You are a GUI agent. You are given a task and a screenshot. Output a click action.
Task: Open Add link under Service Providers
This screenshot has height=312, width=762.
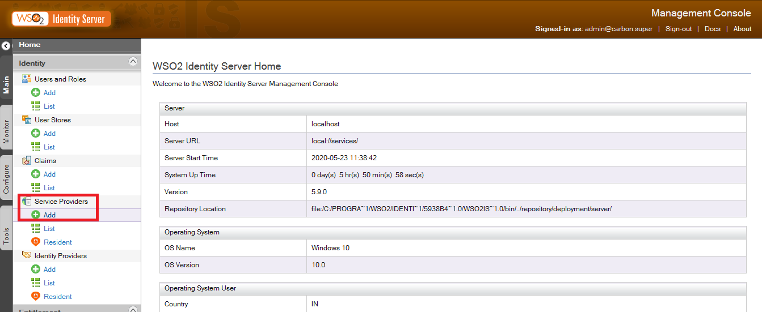coord(49,215)
